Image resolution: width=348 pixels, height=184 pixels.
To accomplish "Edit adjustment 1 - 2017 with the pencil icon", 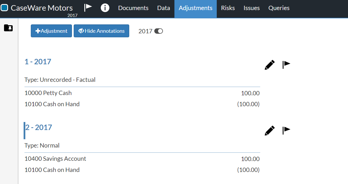I will pos(269,65).
